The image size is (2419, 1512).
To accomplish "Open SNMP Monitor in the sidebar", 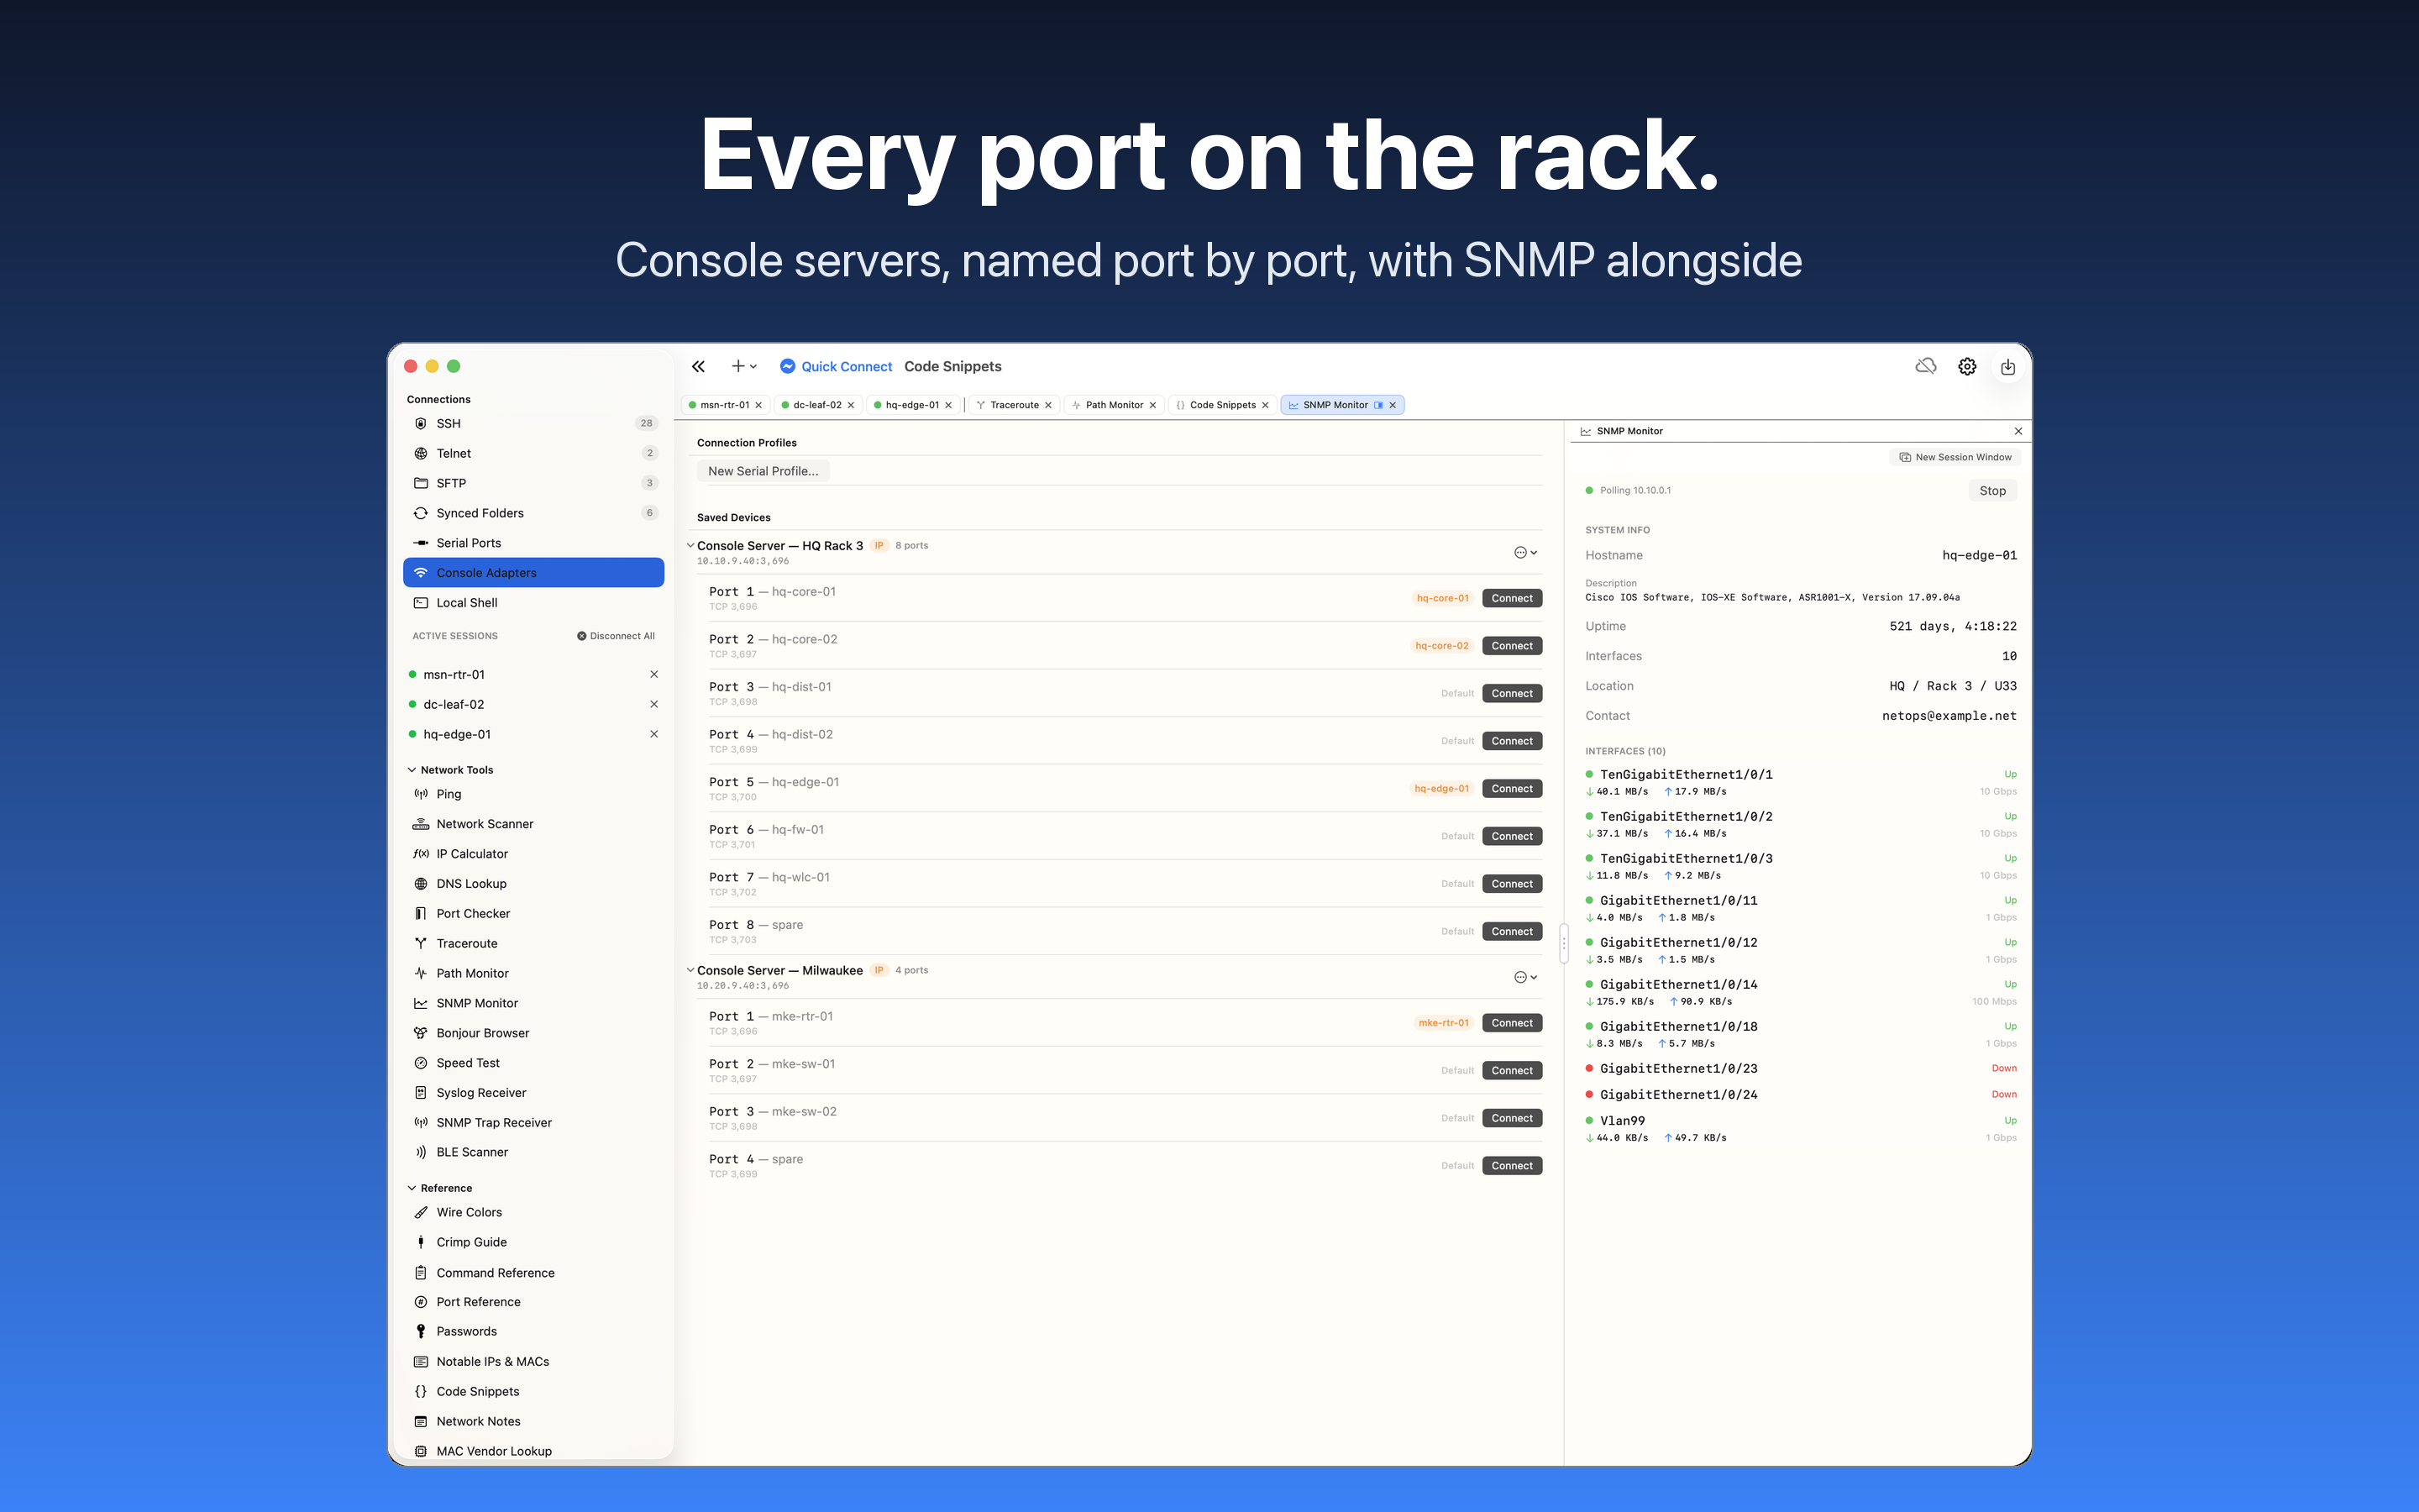I will coord(534,1003).
